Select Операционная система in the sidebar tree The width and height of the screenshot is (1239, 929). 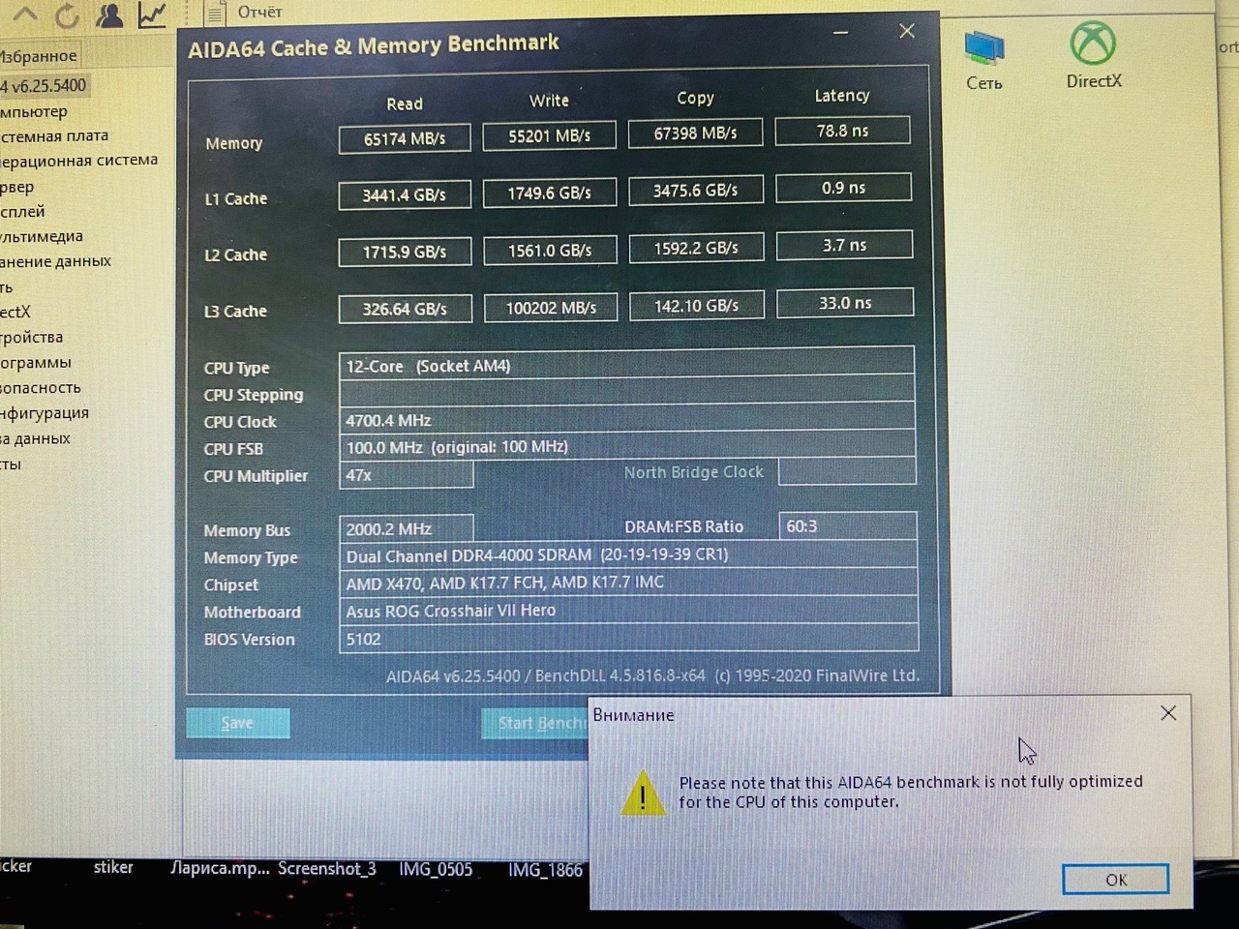click(78, 160)
